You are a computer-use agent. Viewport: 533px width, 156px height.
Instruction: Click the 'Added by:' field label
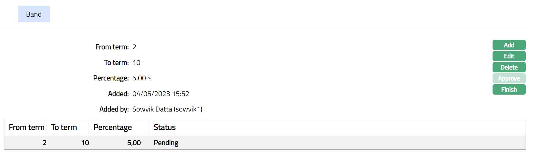(x=114, y=109)
